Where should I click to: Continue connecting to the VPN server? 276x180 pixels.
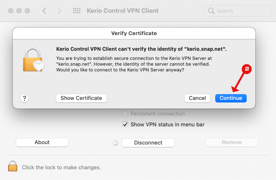(231, 98)
